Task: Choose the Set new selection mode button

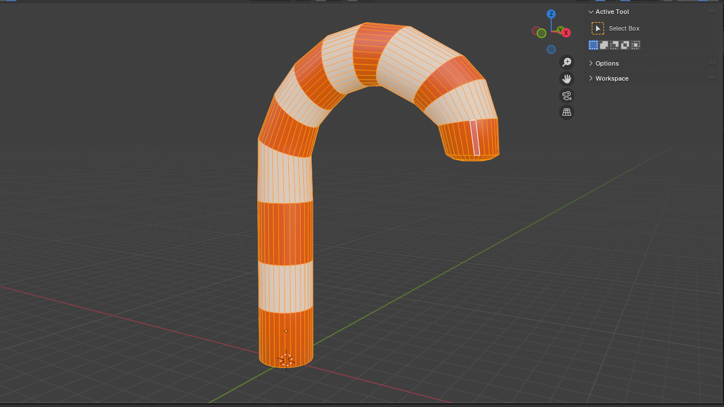Action: pyautogui.click(x=593, y=45)
